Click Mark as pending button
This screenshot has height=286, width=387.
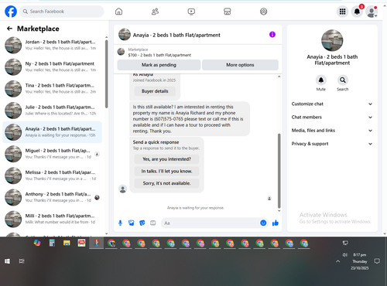pos(159,65)
